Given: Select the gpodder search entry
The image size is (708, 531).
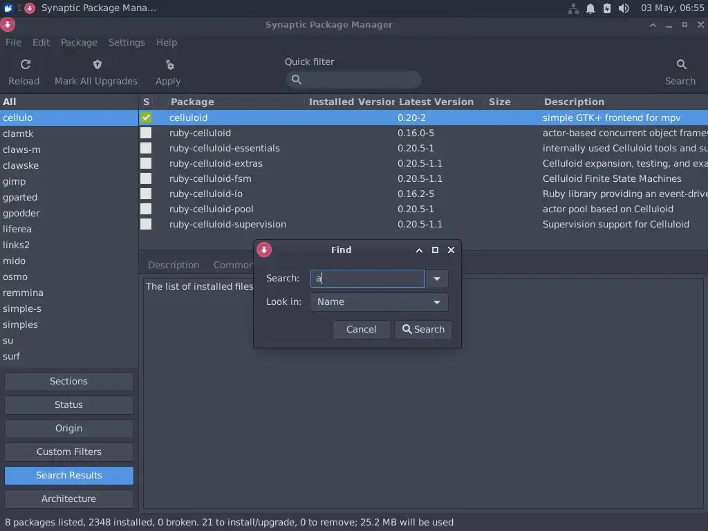Looking at the screenshot, I should tap(69, 213).
